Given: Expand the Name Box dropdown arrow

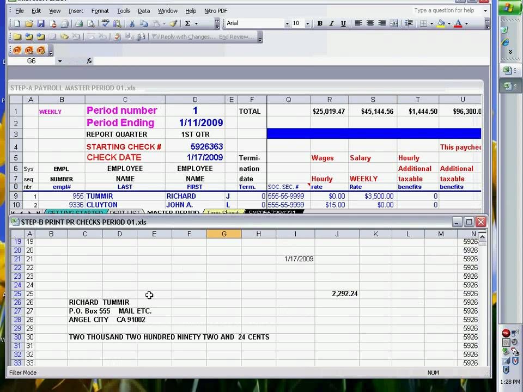Looking at the screenshot, I should tap(60, 61).
